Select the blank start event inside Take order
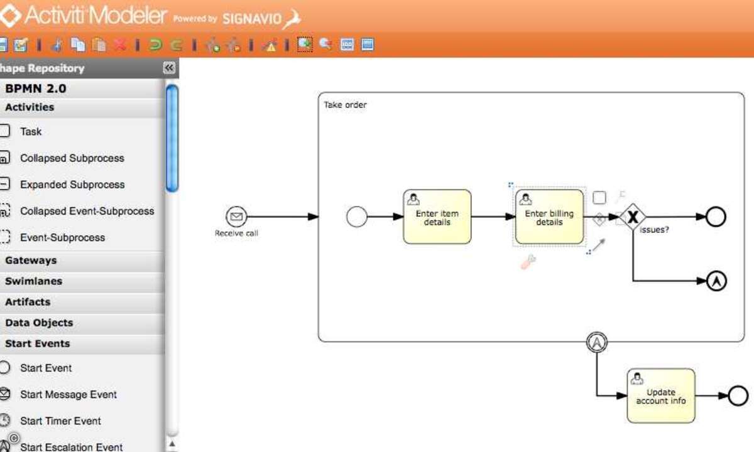 coord(357,217)
